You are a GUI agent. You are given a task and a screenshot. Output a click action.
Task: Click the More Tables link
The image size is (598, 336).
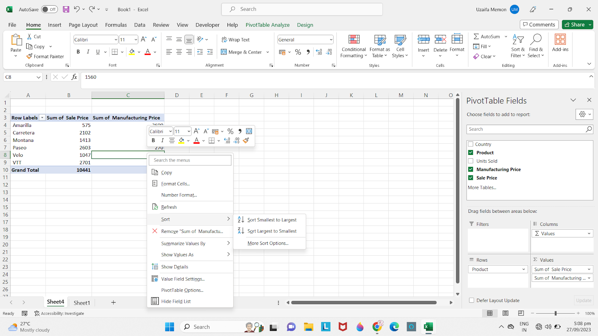click(482, 187)
